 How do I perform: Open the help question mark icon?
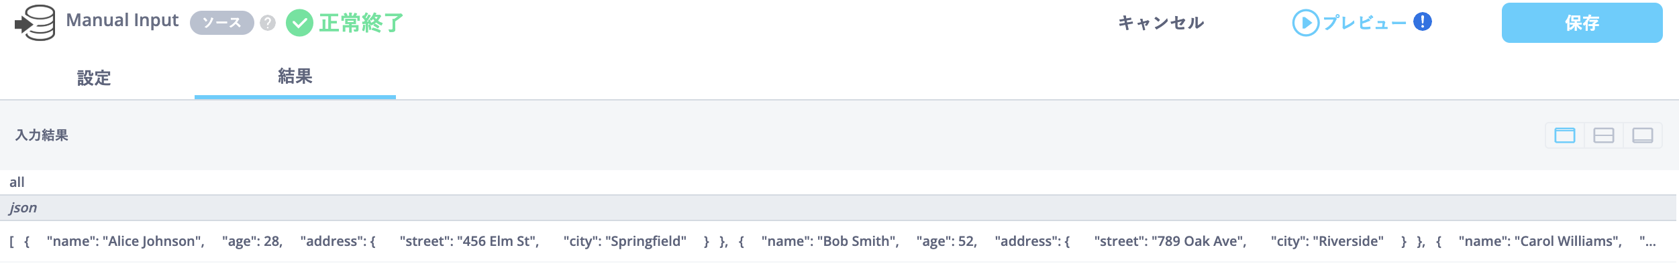(268, 23)
